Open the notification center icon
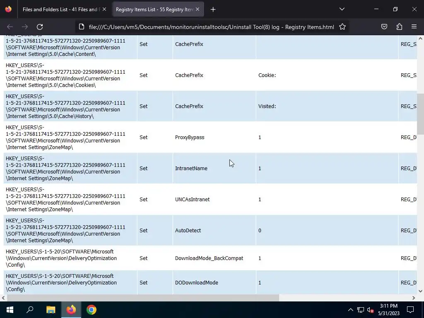This screenshot has height=318, width=424. [x=410, y=310]
